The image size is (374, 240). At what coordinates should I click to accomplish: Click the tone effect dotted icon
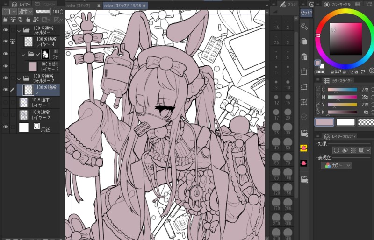point(353,150)
